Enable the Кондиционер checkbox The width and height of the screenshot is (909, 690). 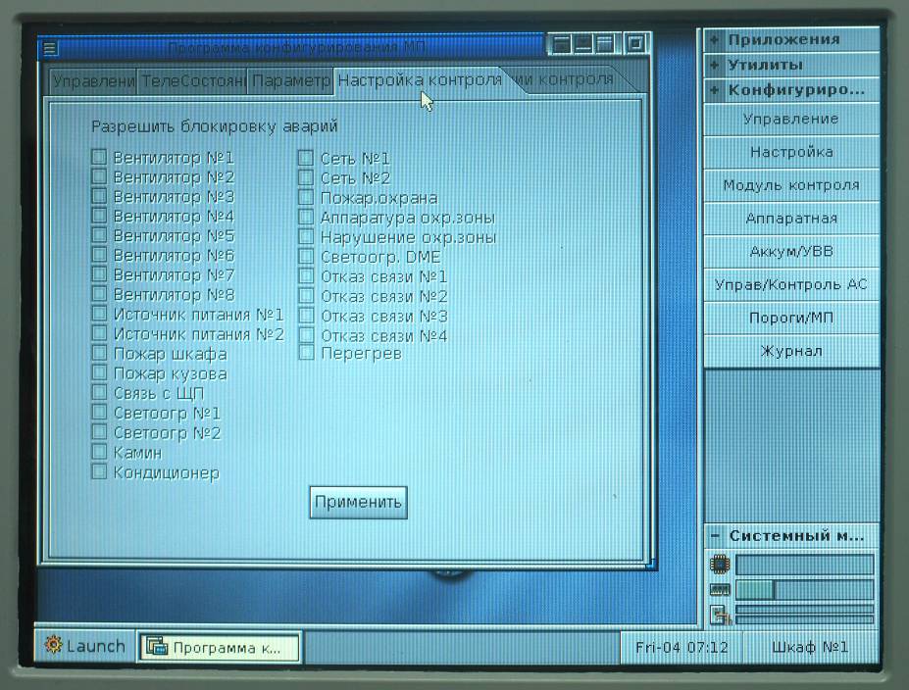(x=99, y=471)
